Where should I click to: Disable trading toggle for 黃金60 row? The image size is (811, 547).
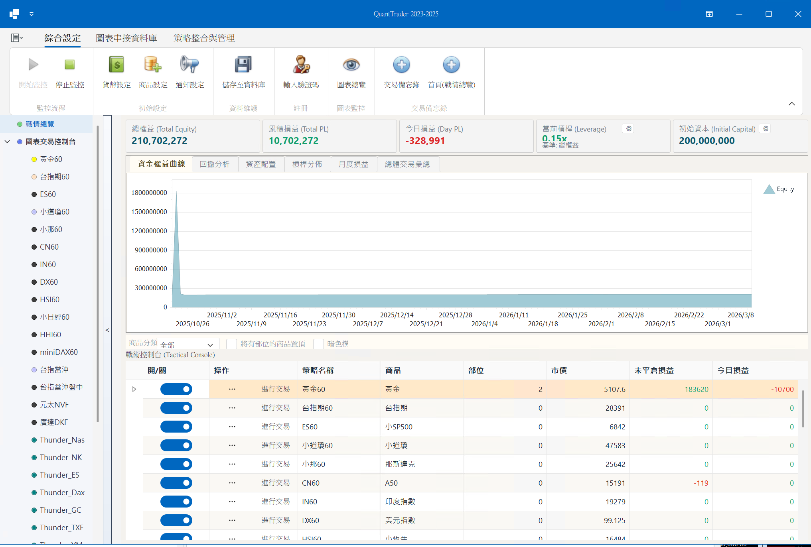[x=176, y=389]
